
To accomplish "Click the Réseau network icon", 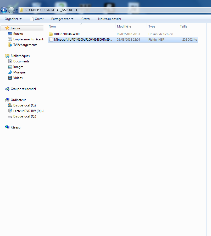I will [7, 127].
